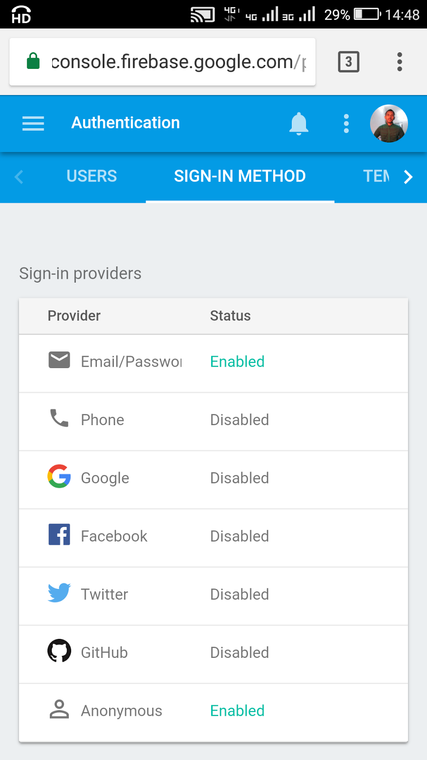
Task: Open the user profile avatar
Action: click(x=389, y=123)
